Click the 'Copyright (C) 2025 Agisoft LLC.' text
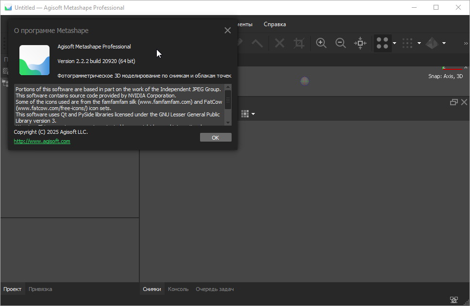The height and width of the screenshot is (306, 470). click(50, 132)
